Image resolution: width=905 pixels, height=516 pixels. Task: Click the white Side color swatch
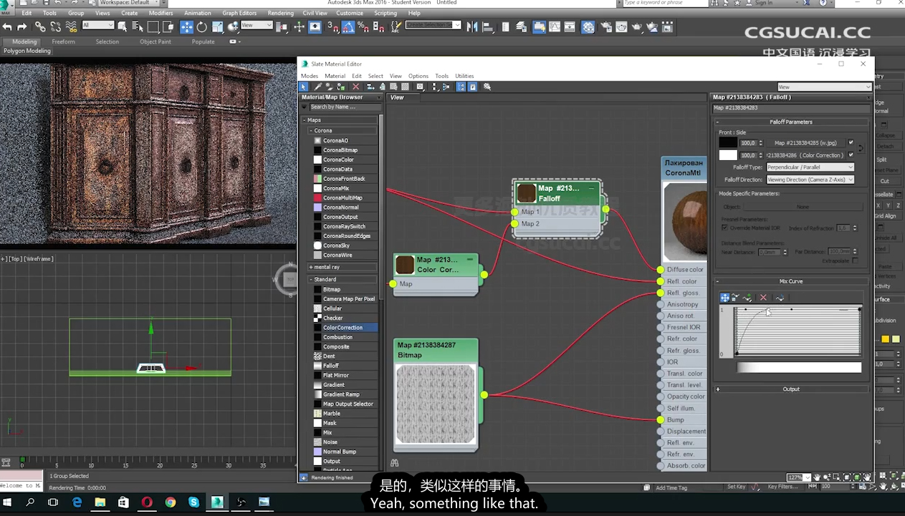(x=728, y=155)
